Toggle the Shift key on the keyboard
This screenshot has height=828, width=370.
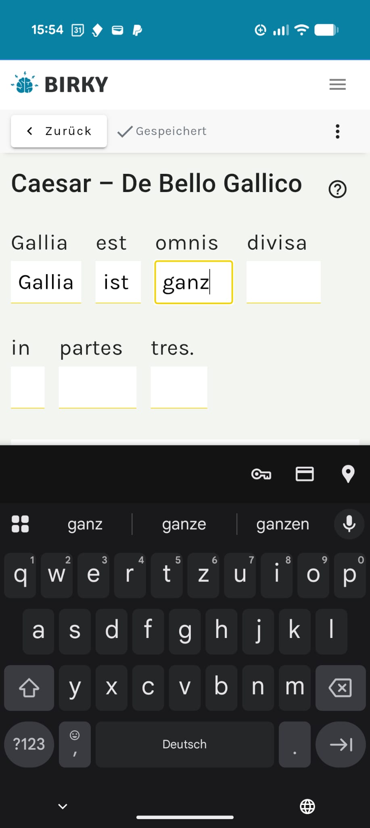pyautogui.click(x=29, y=688)
